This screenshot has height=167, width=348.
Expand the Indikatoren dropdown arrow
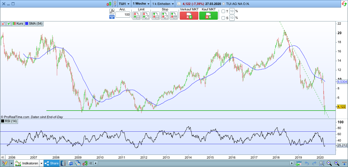pos(41,163)
